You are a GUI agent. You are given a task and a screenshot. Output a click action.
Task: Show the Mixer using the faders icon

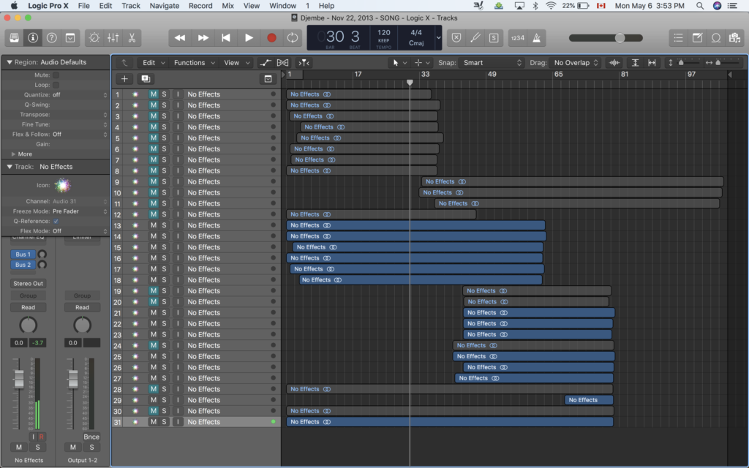click(x=113, y=37)
